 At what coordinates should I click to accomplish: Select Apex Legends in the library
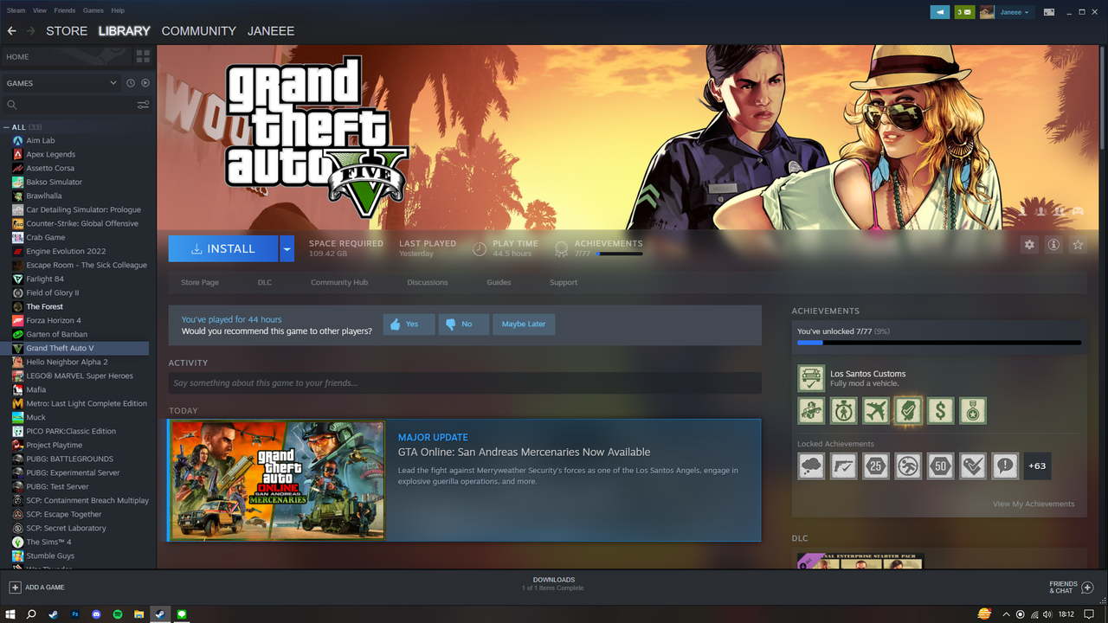click(x=50, y=154)
